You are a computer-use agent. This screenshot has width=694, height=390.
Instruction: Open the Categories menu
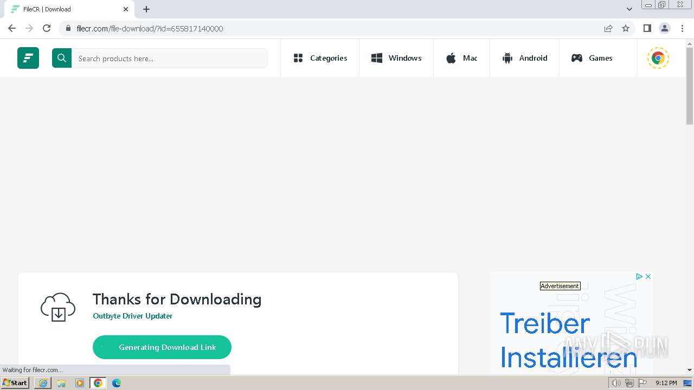point(320,58)
